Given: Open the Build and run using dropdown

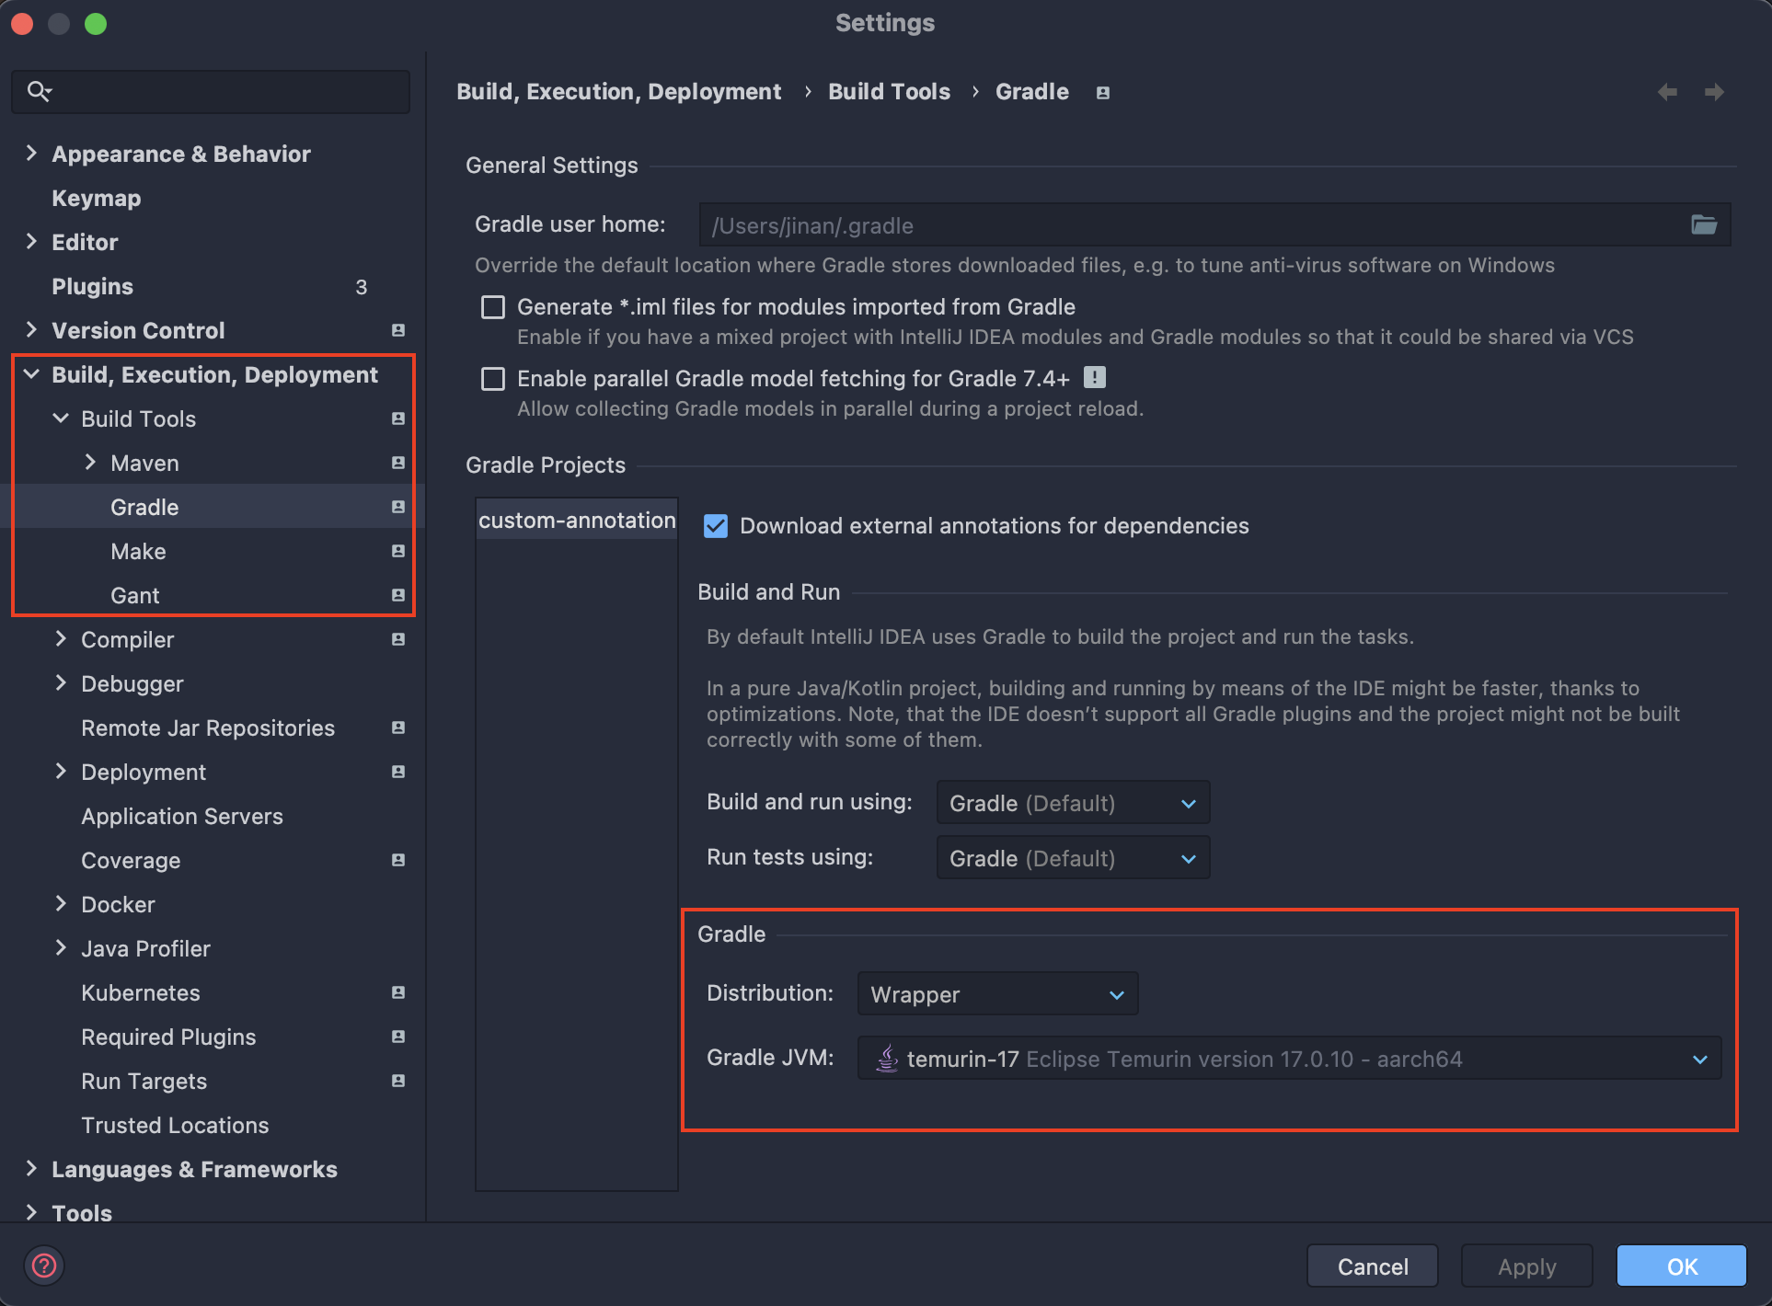Looking at the screenshot, I should pos(1072,803).
